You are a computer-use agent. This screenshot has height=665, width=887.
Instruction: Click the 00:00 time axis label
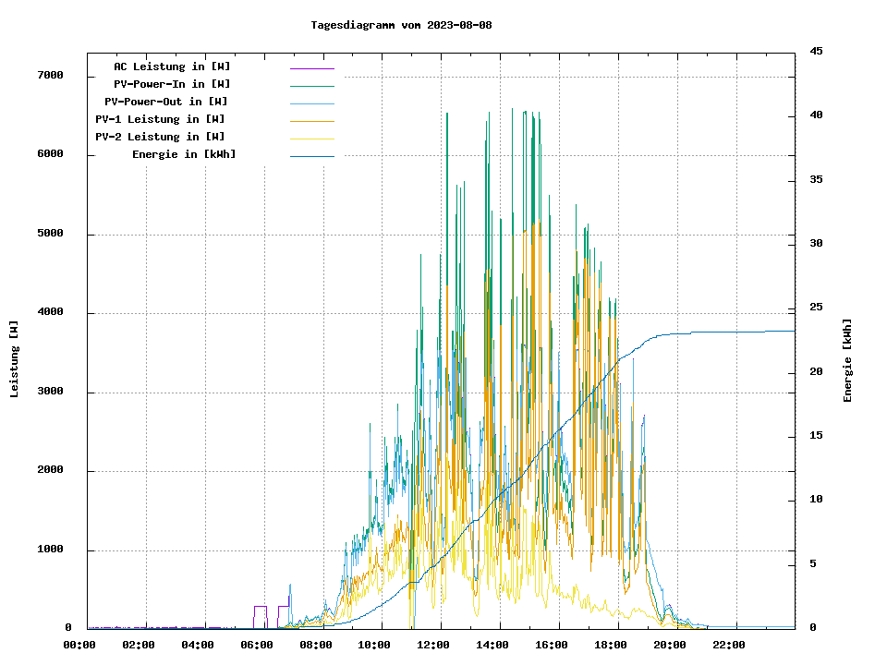79,645
